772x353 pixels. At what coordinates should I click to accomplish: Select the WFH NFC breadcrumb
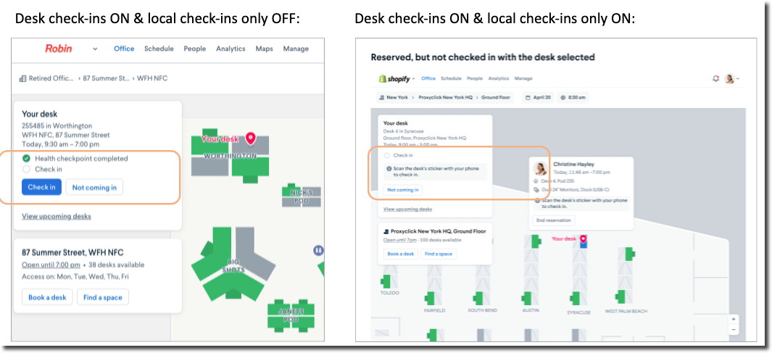coord(152,78)
